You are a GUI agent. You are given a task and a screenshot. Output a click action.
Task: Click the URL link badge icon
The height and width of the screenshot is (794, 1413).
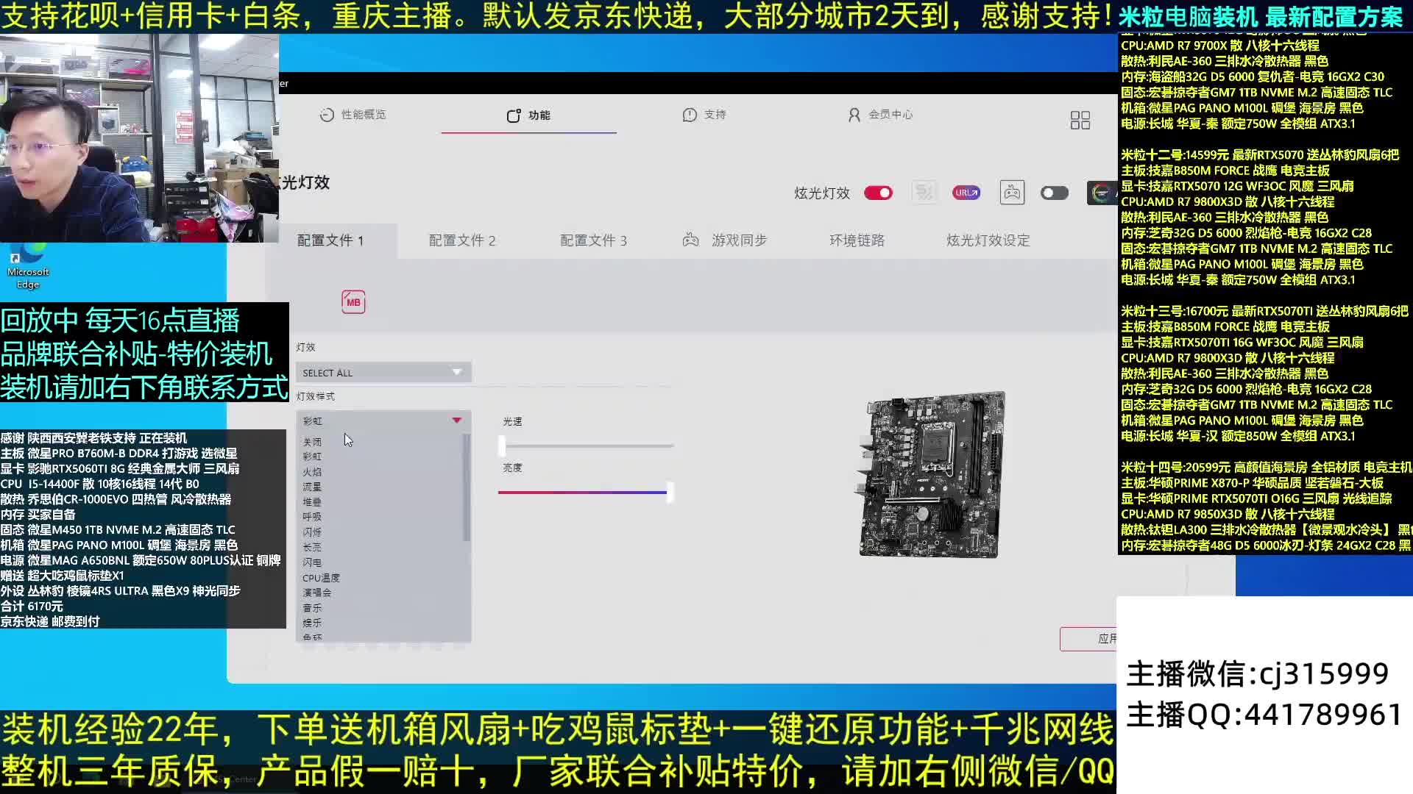coord(966,193)
